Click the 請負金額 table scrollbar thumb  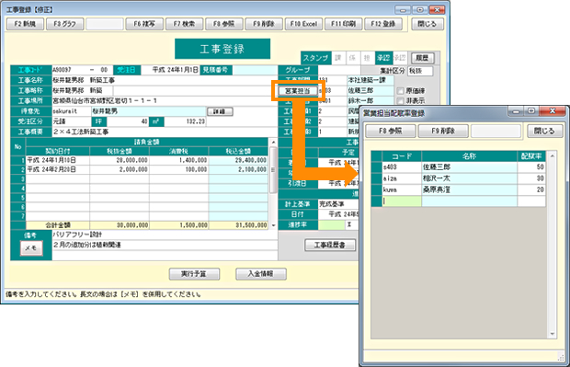tap(273, 170)
